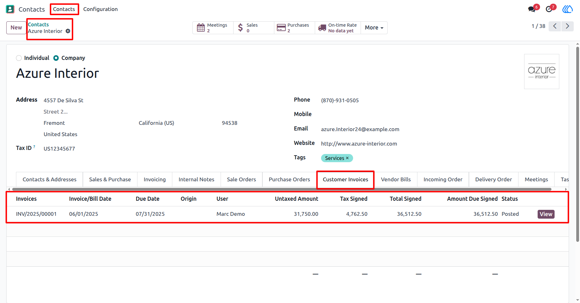Click View button for INV/2025/00001

pos(546,214)
